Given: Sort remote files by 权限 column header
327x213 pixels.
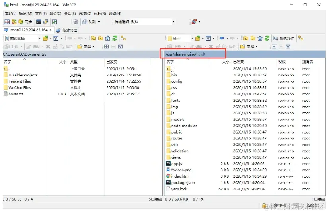Looking at the screenshot, I should coord(289,62).
